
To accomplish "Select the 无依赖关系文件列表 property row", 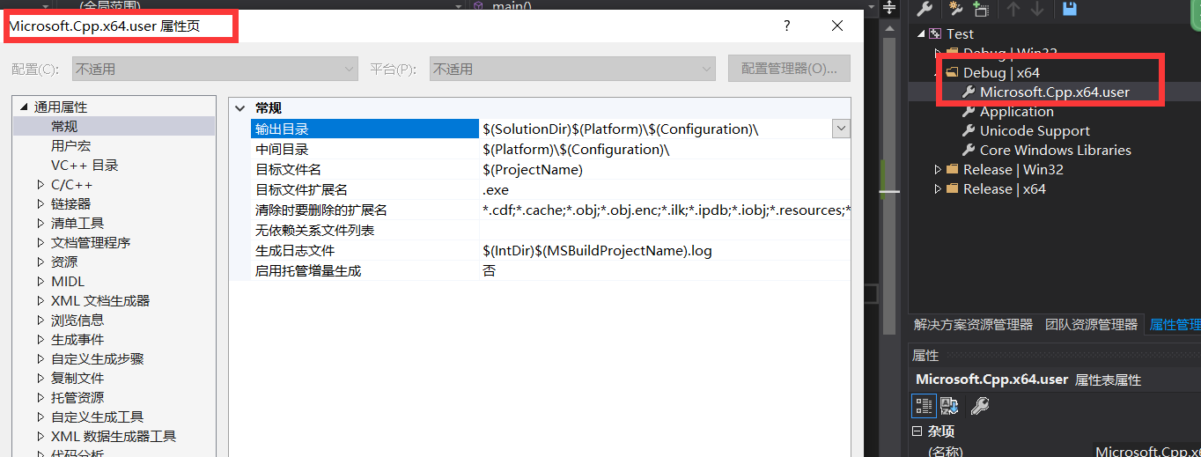I will pos(550,230).
